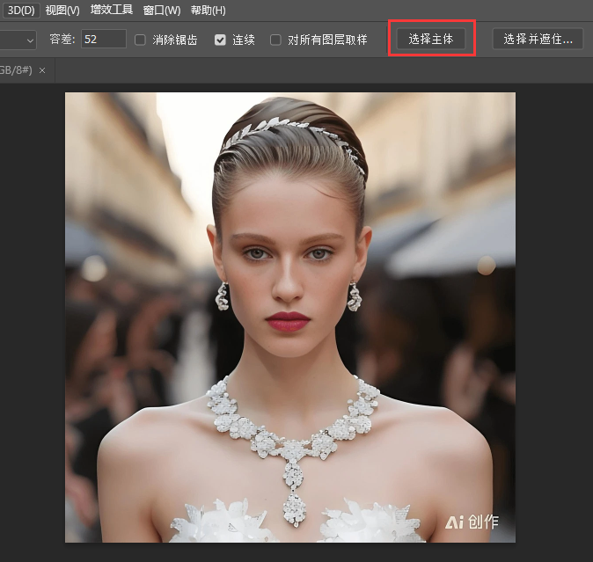Open the 3D(D) menu

(21, 11)
